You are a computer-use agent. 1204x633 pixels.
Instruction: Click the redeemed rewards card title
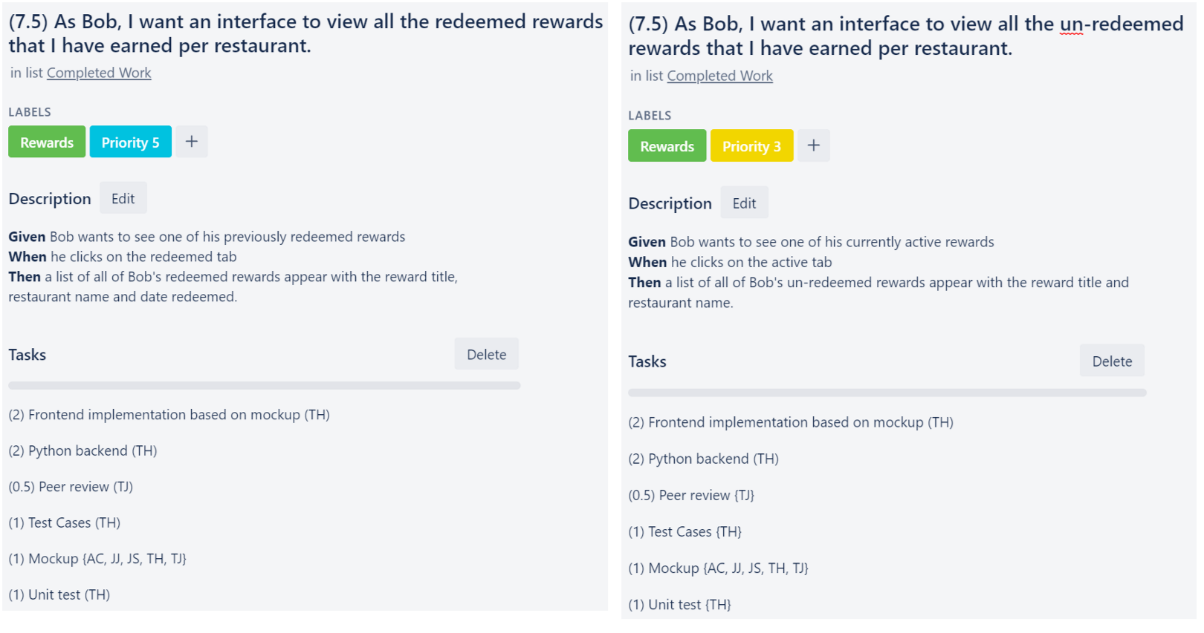click(305, 33)
